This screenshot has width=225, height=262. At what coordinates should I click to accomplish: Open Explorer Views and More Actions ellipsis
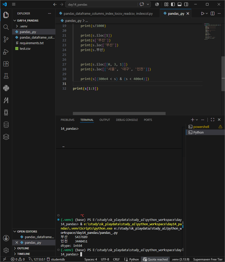pos(50,13)
